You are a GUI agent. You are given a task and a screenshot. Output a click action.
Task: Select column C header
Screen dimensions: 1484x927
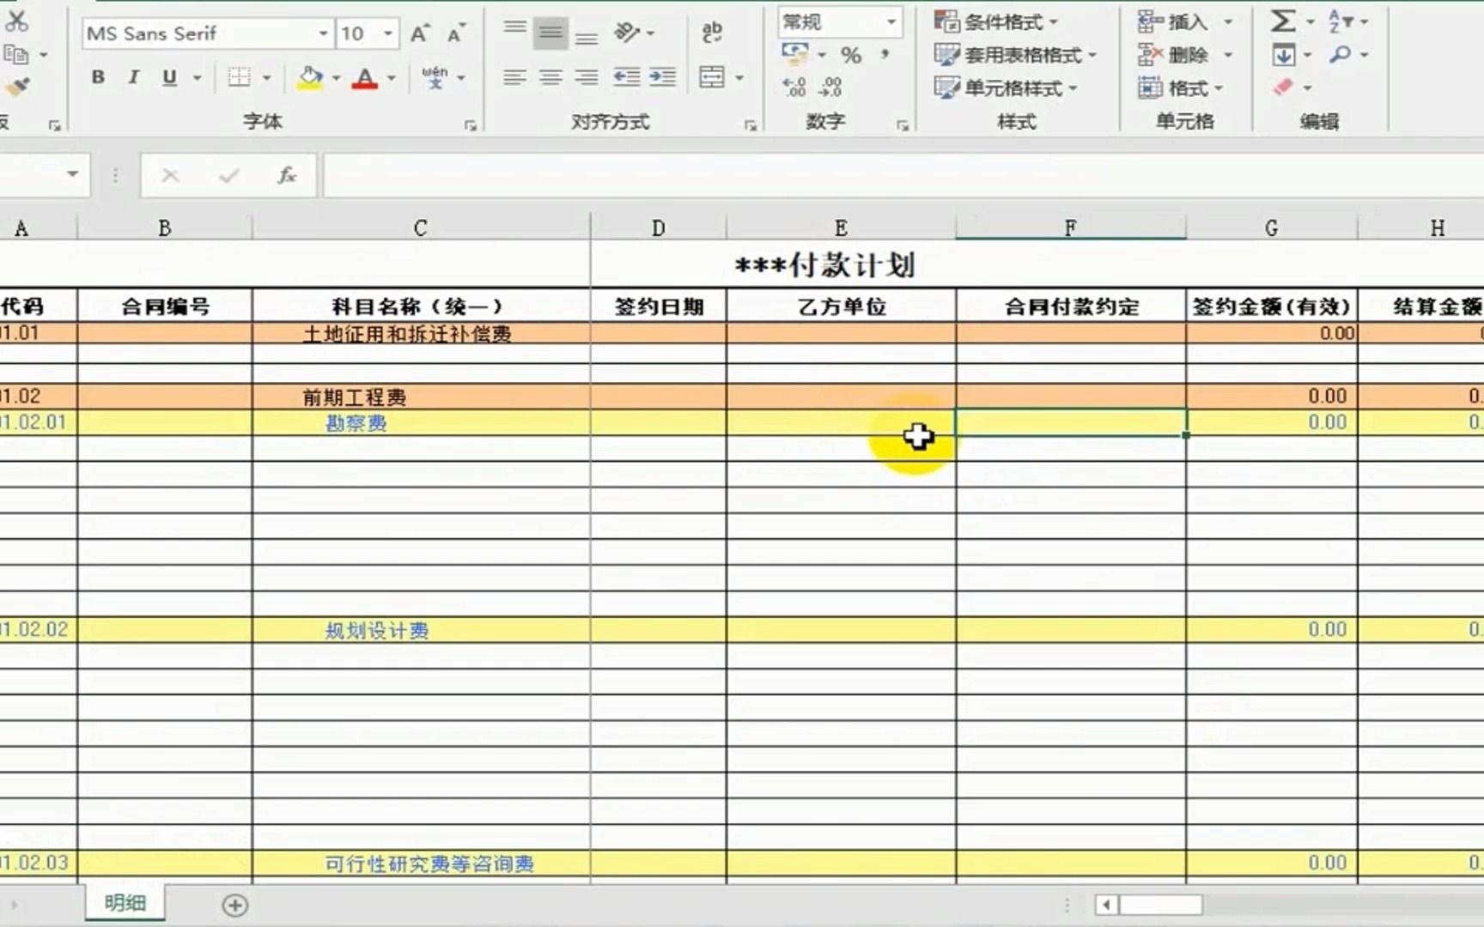pos(421,228)
